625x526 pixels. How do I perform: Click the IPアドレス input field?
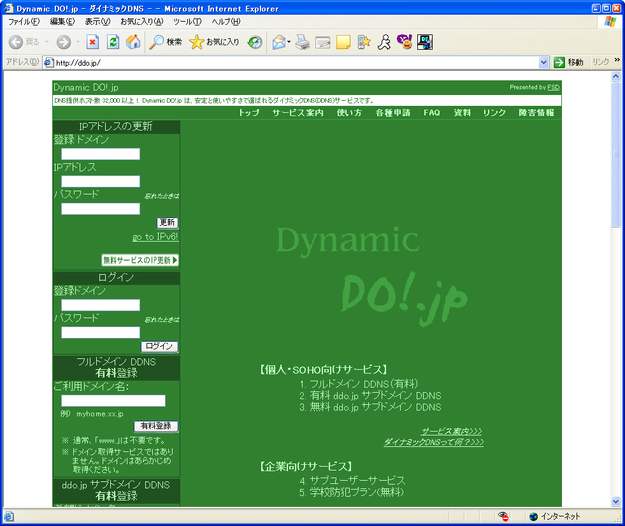click(x=101, y=182)
